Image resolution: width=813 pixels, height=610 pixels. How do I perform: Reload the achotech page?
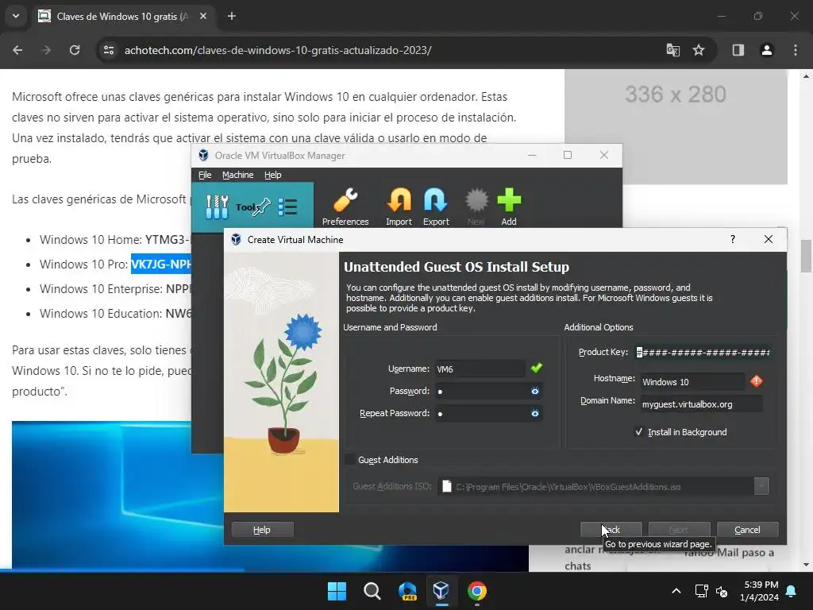coord(75,50)
